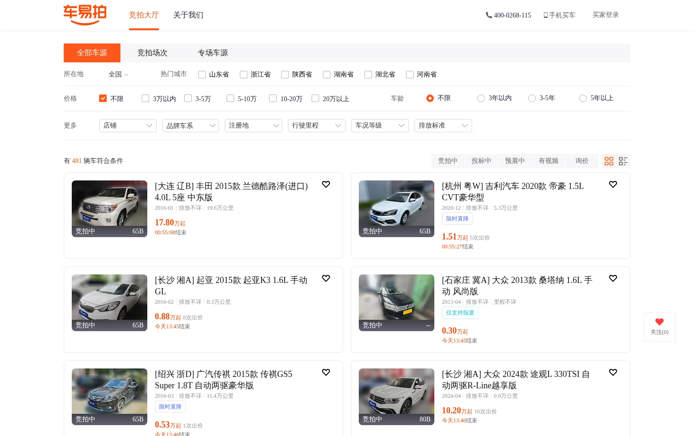694x436 pixels.
Task: Check the 20万以上 price filter
Action: [315, 98]
